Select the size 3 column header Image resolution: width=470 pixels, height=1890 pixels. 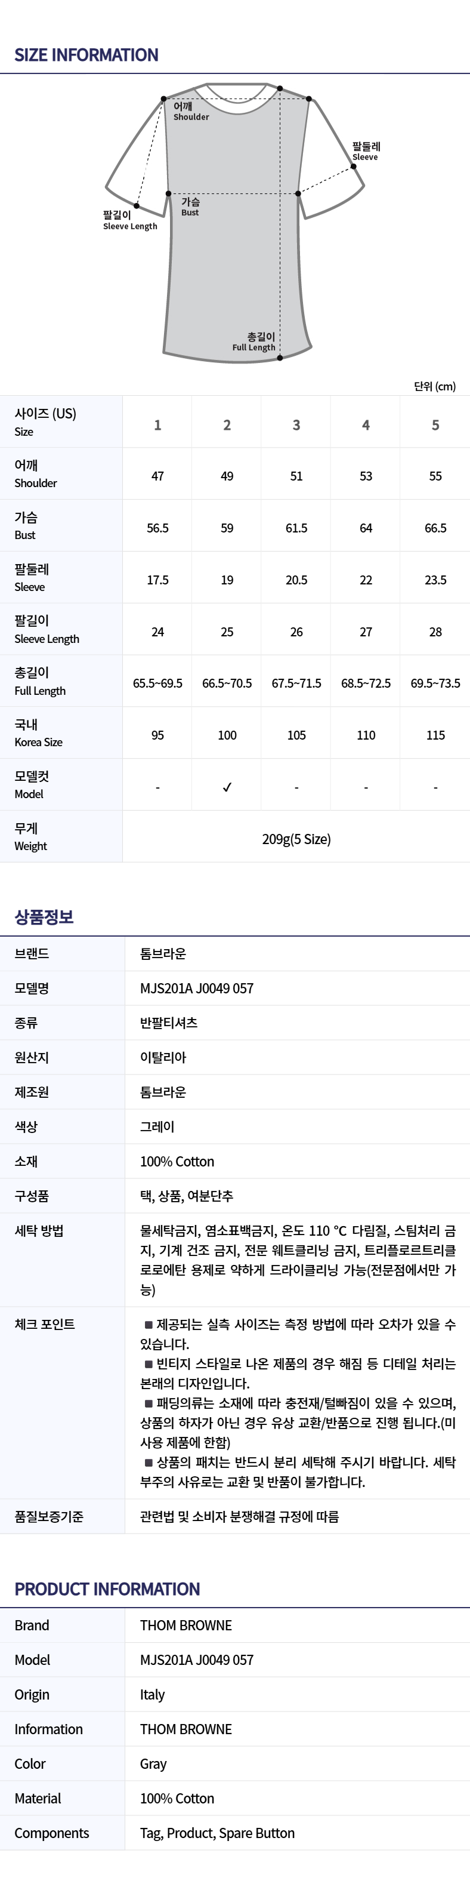pyautogui.click(x=296, y=425)
